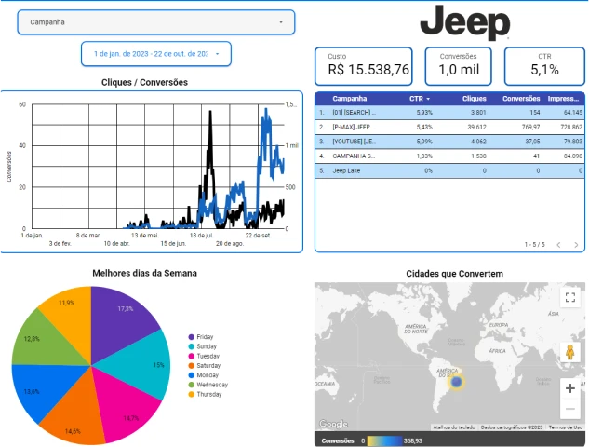589x447 pixels.
Task: Go to previous table page arrow
Action: (558, 245)
